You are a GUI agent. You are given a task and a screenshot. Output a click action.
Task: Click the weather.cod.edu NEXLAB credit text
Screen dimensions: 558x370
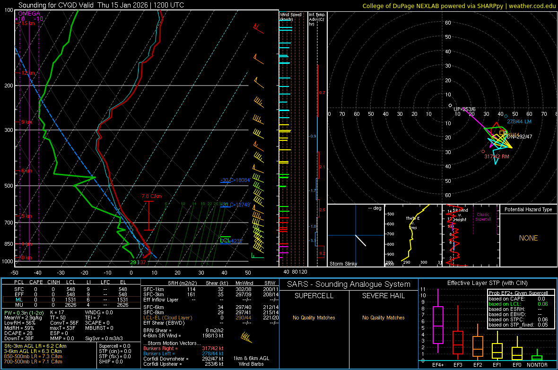click(x=459, y=6)
